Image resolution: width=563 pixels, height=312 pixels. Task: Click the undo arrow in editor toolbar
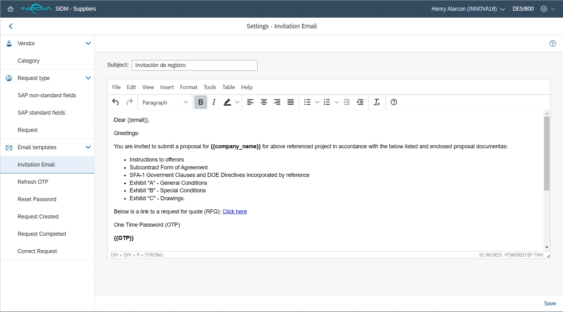coord(115,102)
